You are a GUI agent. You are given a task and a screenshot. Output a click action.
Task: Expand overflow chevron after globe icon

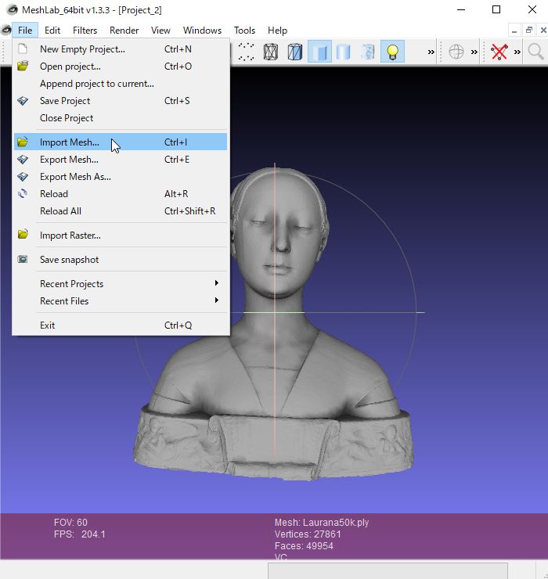point(474,52)
